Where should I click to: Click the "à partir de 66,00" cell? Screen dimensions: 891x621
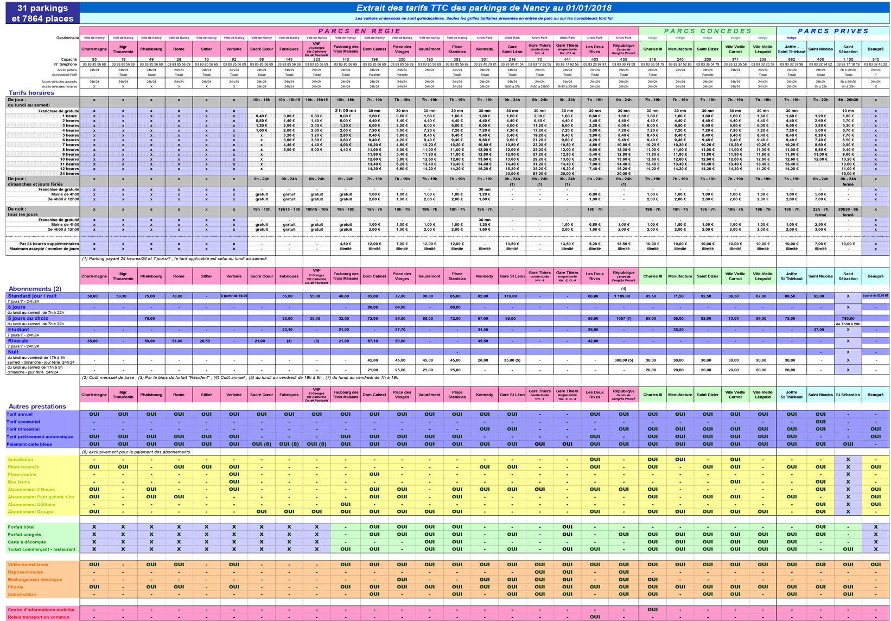pos(234,296)
